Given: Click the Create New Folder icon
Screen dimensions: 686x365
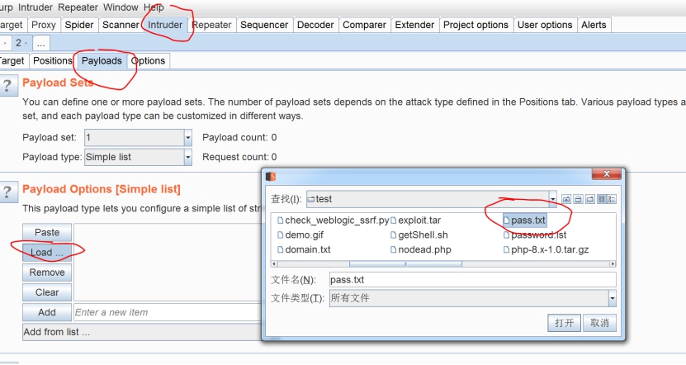Looking at the screenshot, I should tap(589, 199).
